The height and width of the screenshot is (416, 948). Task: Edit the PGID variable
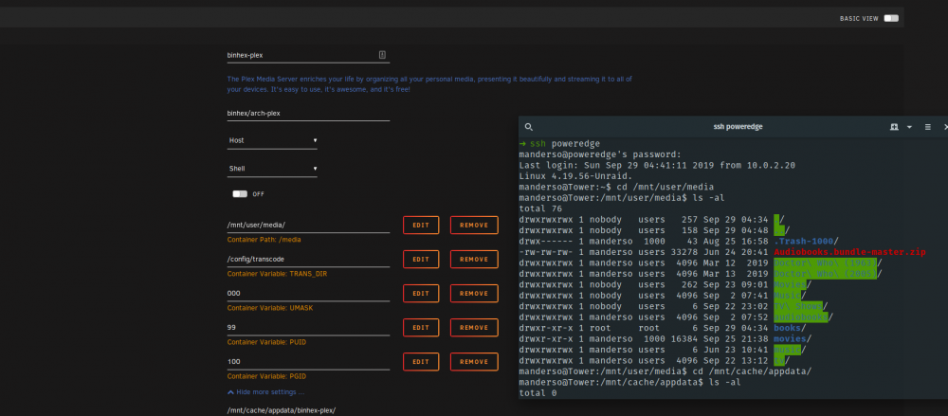pyautogui.click(x=421, y=362)
